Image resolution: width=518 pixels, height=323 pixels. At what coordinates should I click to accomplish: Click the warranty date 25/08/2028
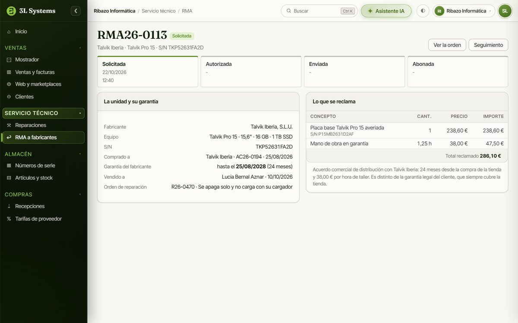[251, 167]
